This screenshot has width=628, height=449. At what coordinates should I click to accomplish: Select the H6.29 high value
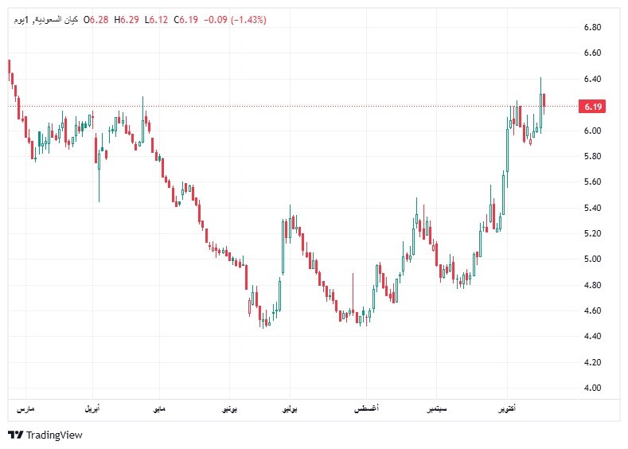pyautogui.click(x=129, y=19)
